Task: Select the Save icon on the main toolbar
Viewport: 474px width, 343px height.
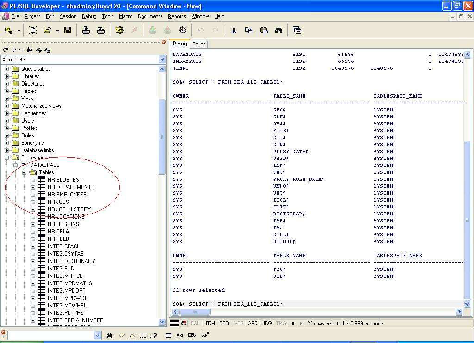Action: (x=67, y=31)
